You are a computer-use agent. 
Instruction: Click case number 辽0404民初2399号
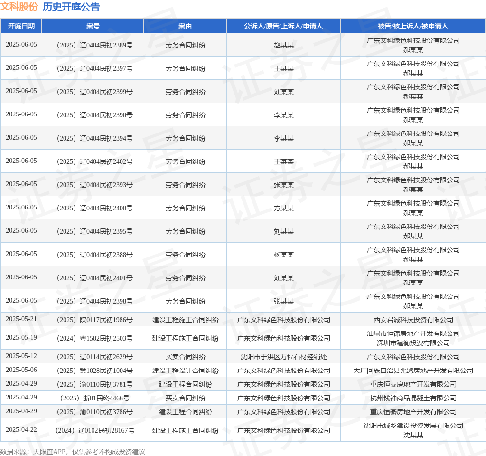95,92
